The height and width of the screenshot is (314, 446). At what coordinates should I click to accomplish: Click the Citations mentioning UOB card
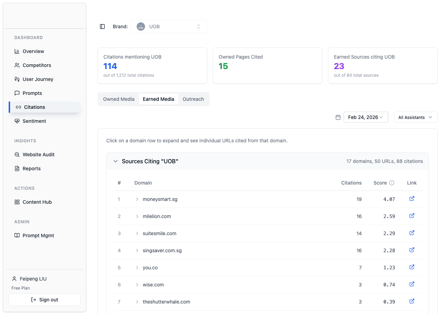tap(152, 66)
